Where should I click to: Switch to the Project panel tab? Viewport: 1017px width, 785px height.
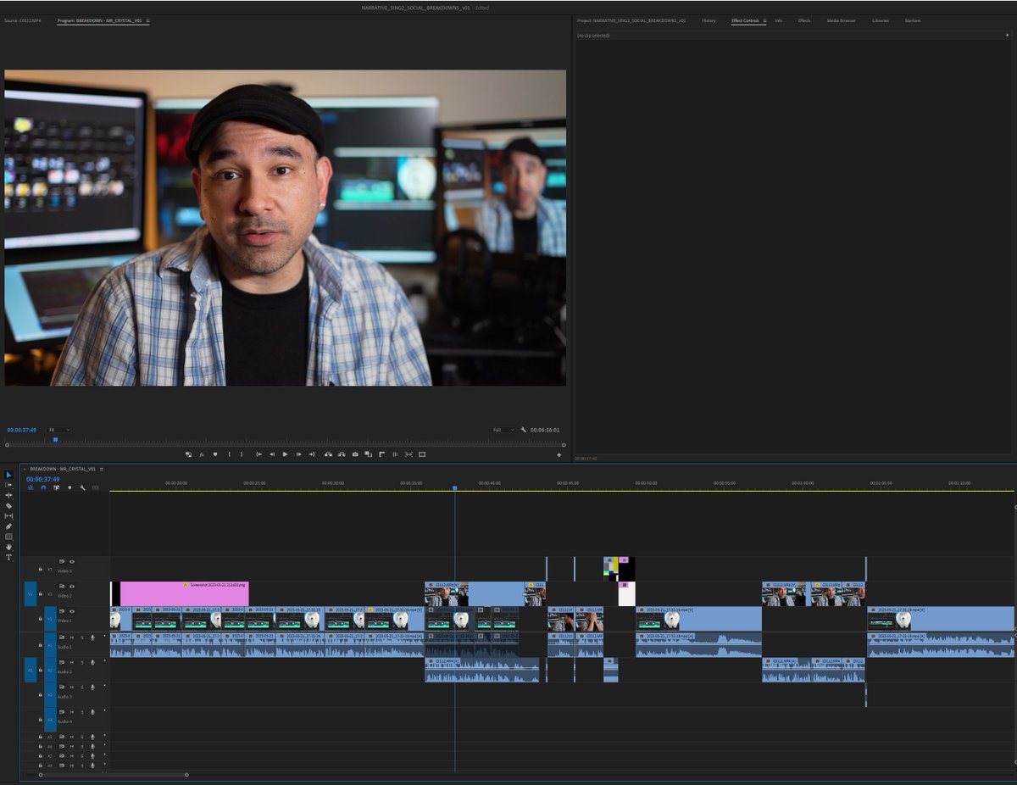(631, 20)
